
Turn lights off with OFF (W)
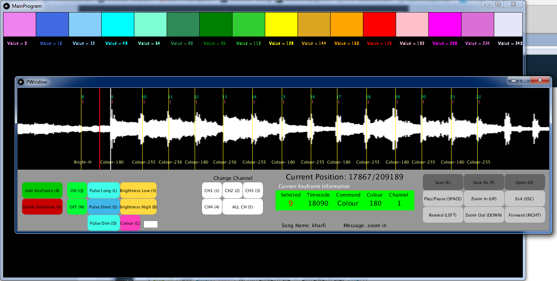[77, 207]
